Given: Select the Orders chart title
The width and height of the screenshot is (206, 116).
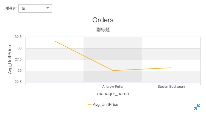Looking at the screenshot, I should click(x=103, y=20).
